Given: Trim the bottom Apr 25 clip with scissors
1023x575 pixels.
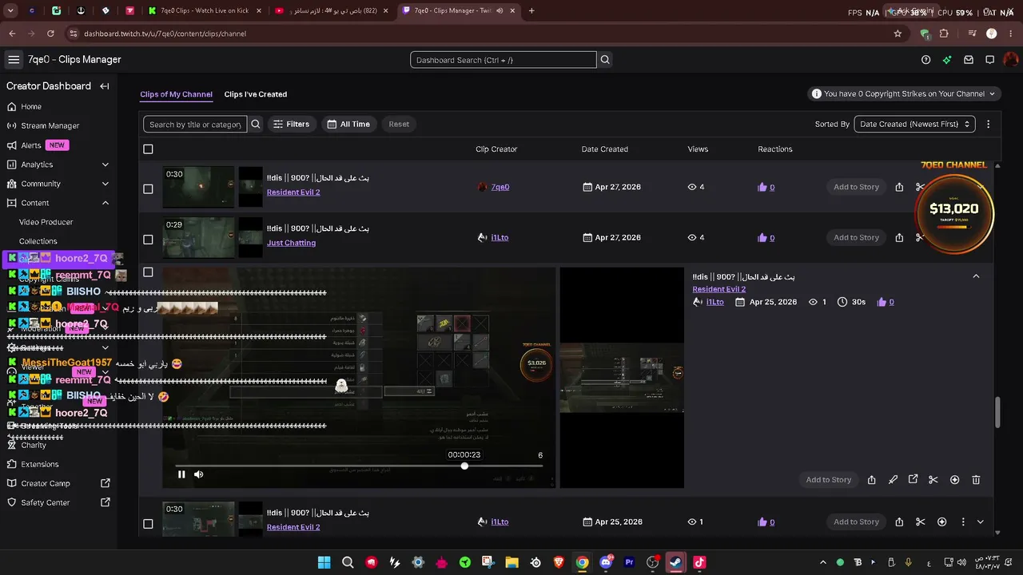Looking at the screenshot, I should [920, 522].
